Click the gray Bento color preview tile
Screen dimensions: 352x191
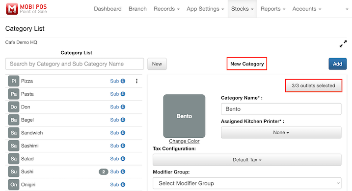tap(184, 116)
